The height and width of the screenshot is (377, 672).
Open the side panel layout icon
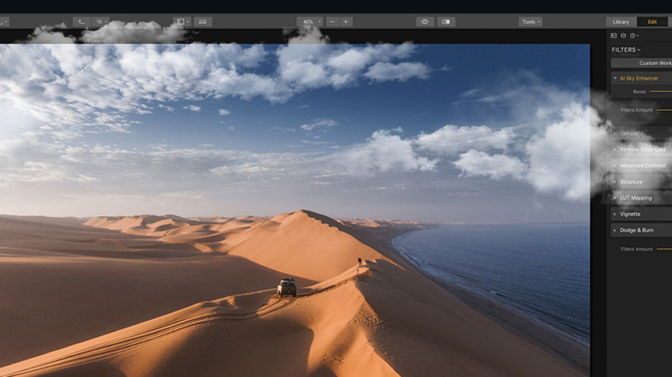pos(182,21)
